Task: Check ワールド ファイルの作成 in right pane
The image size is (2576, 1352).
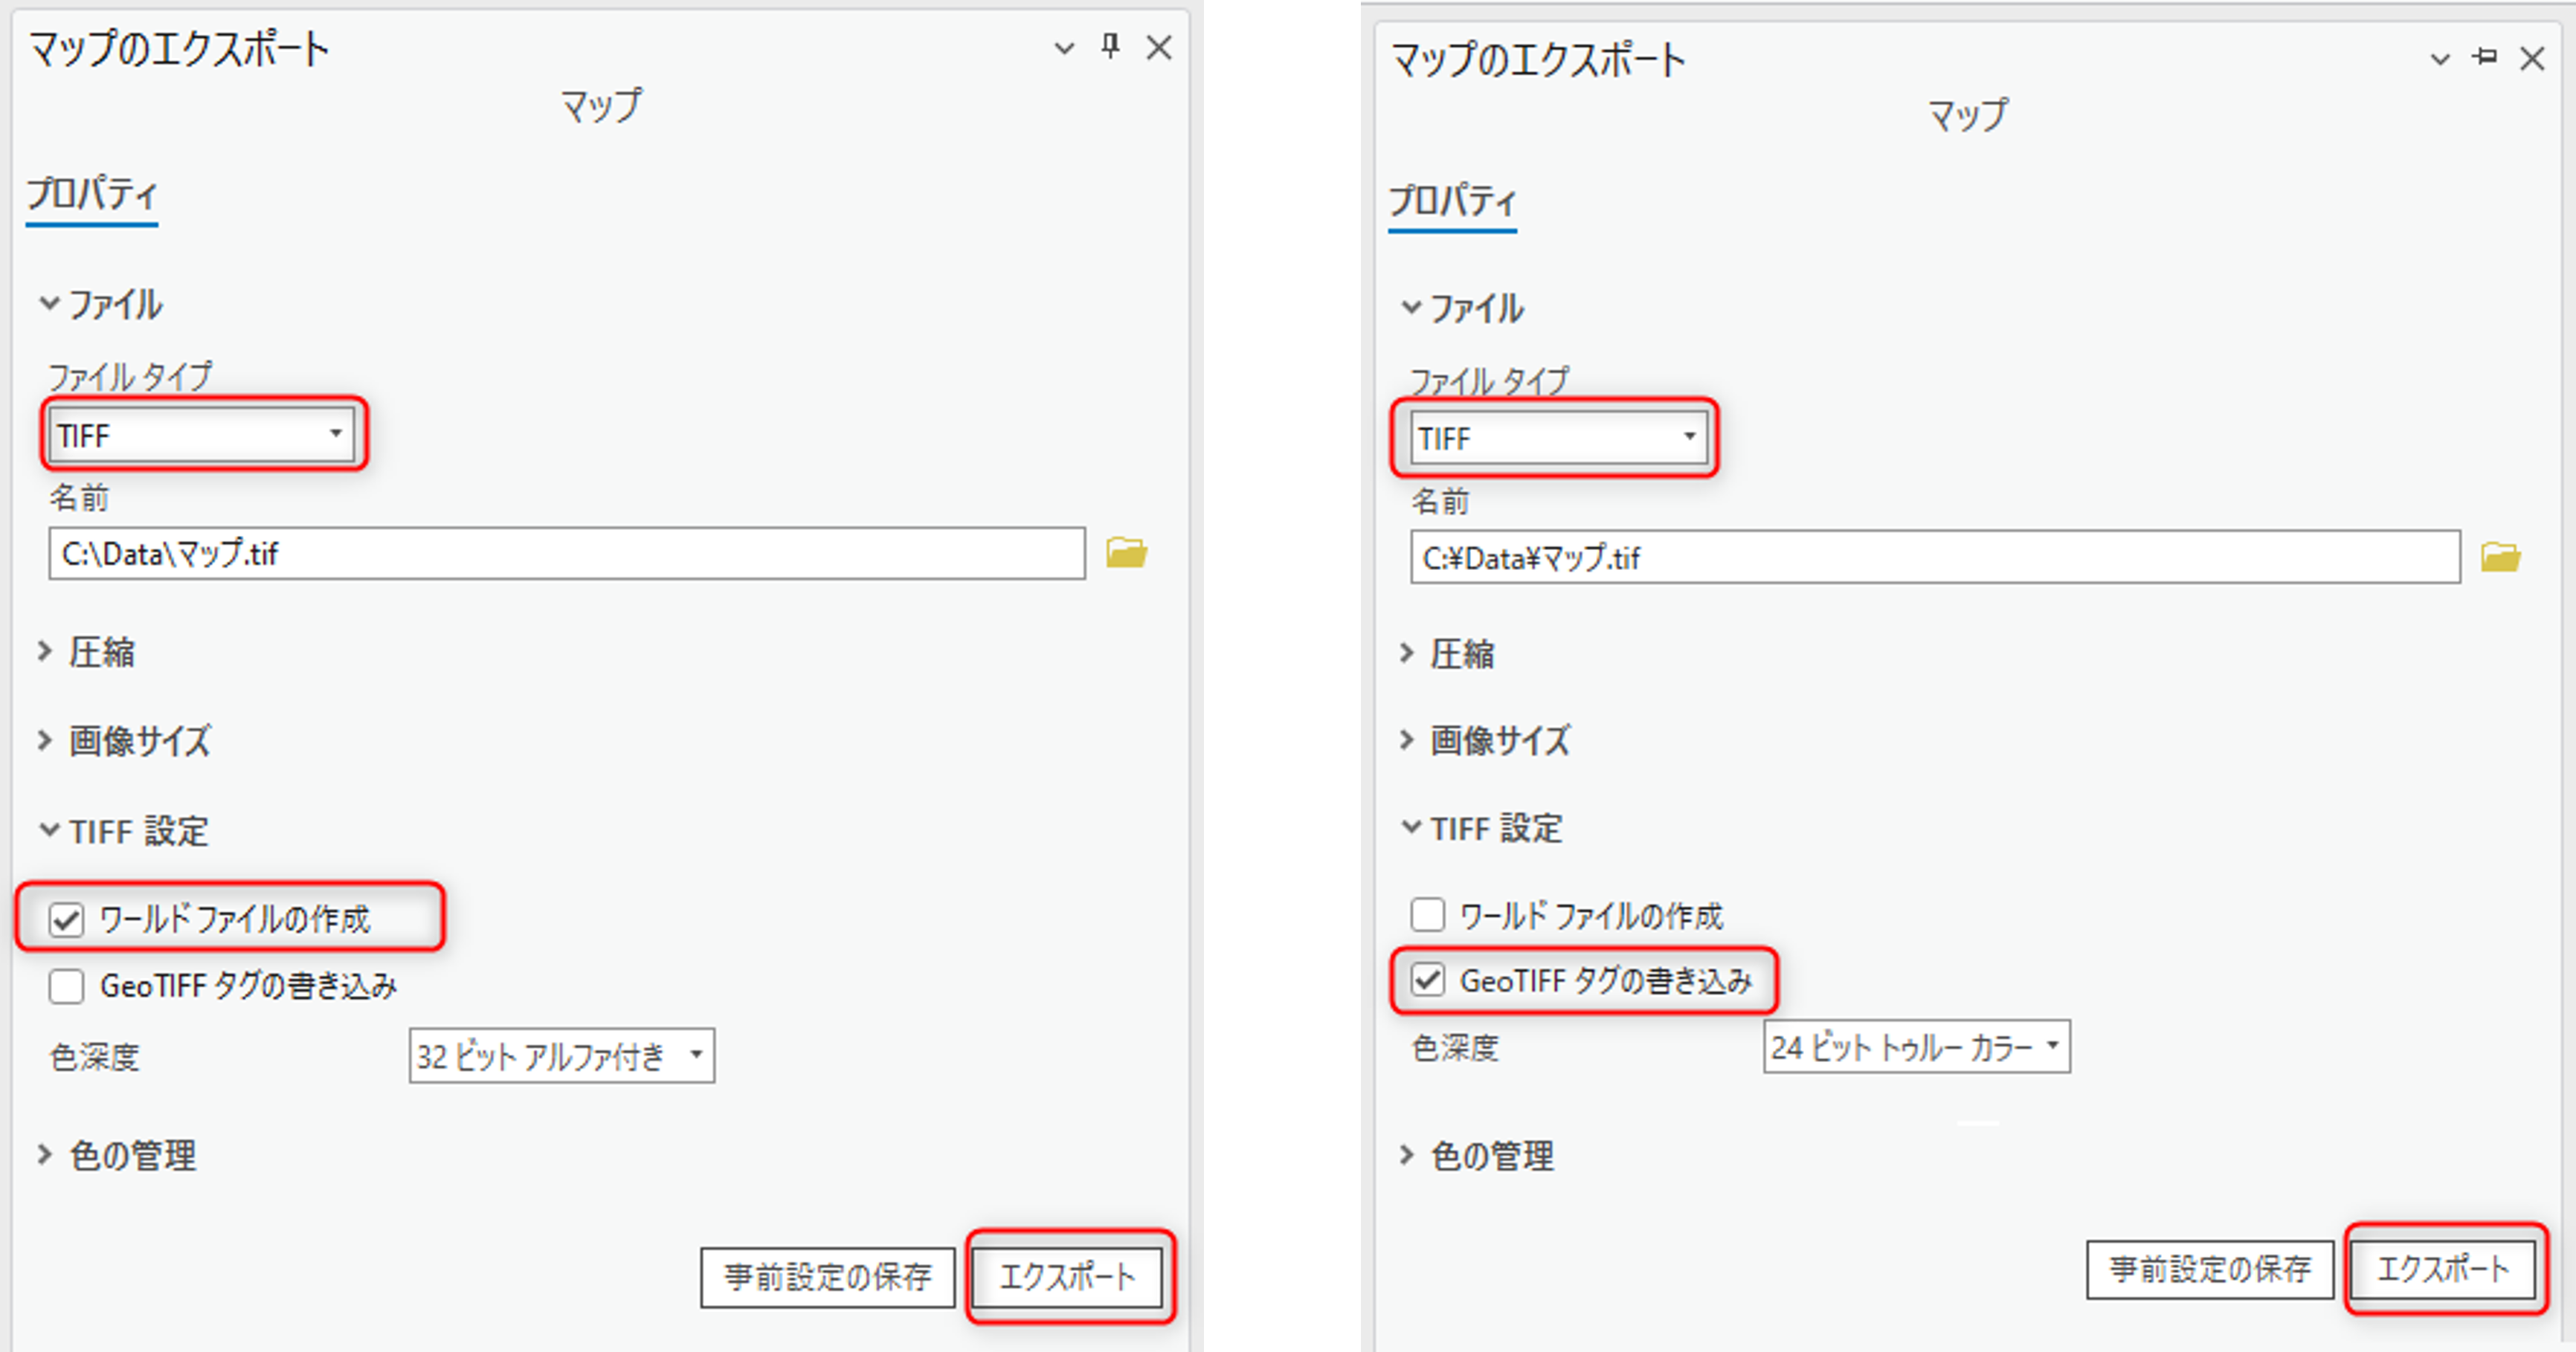Action: (x=1427, y=914)
